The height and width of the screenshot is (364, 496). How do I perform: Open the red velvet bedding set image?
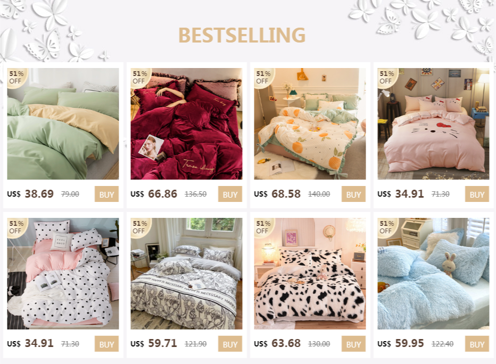click(x=186, y=123)
